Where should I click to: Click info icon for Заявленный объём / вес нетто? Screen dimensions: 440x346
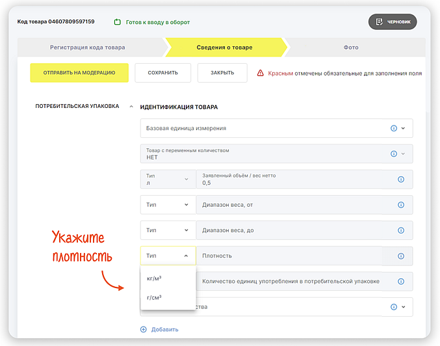click(x=400, y=180)
